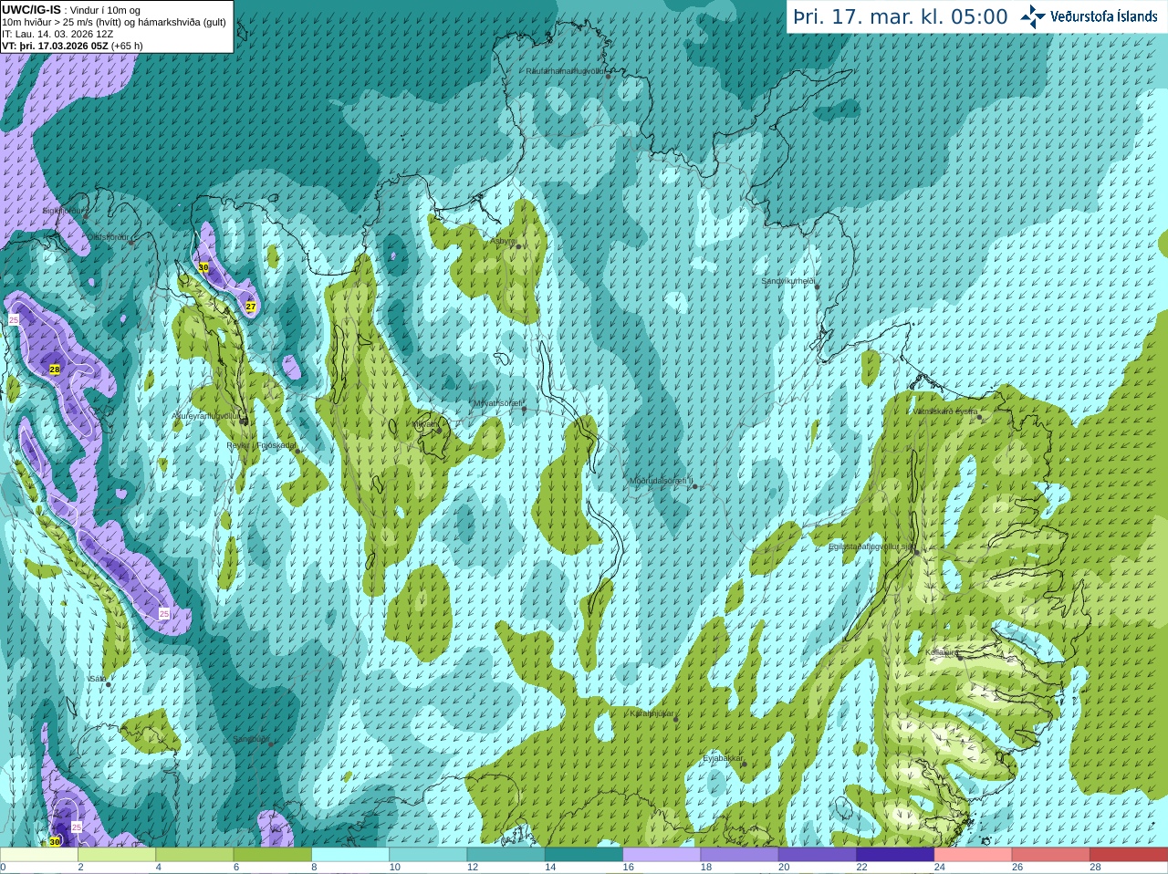Click the Kollaleira station marker
This screenshot has width=1168, height=874.
[960, 657]
